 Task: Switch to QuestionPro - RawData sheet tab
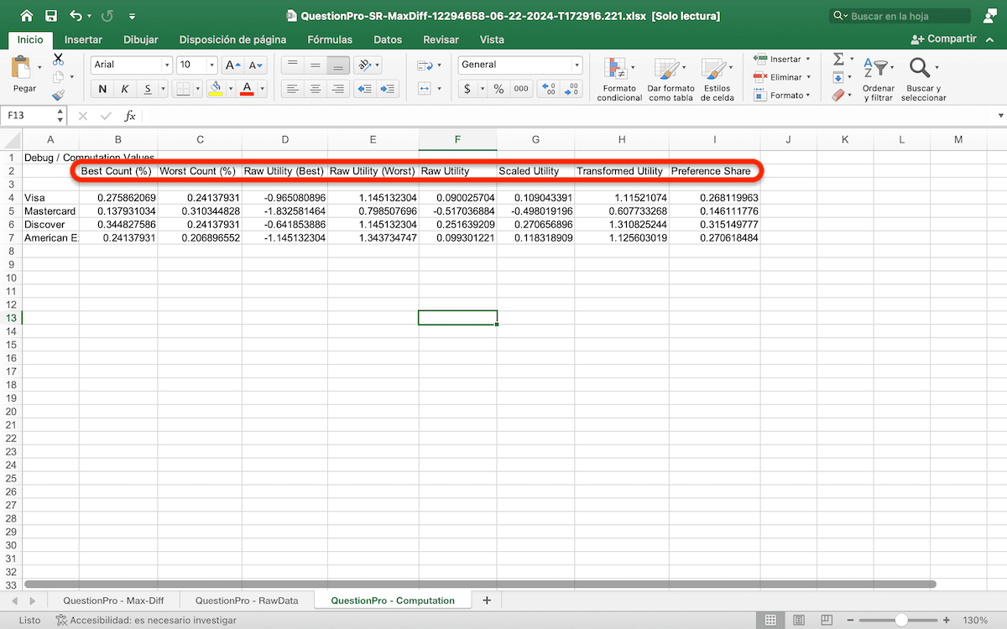(246, 600)
